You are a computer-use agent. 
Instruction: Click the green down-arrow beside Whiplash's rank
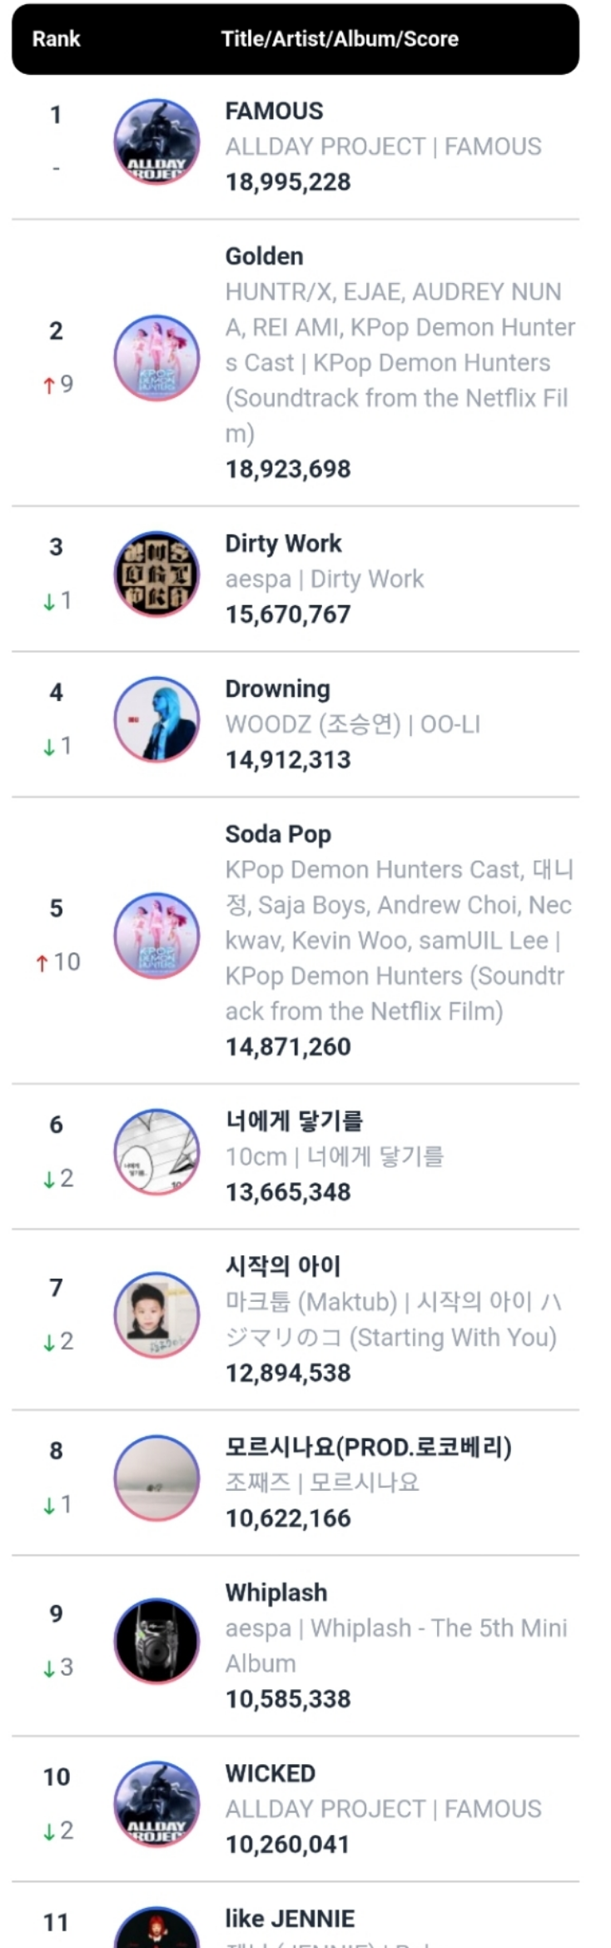tap(48, 1668)
